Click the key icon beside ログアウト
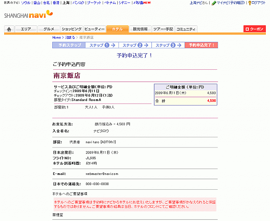 (250, 3)
